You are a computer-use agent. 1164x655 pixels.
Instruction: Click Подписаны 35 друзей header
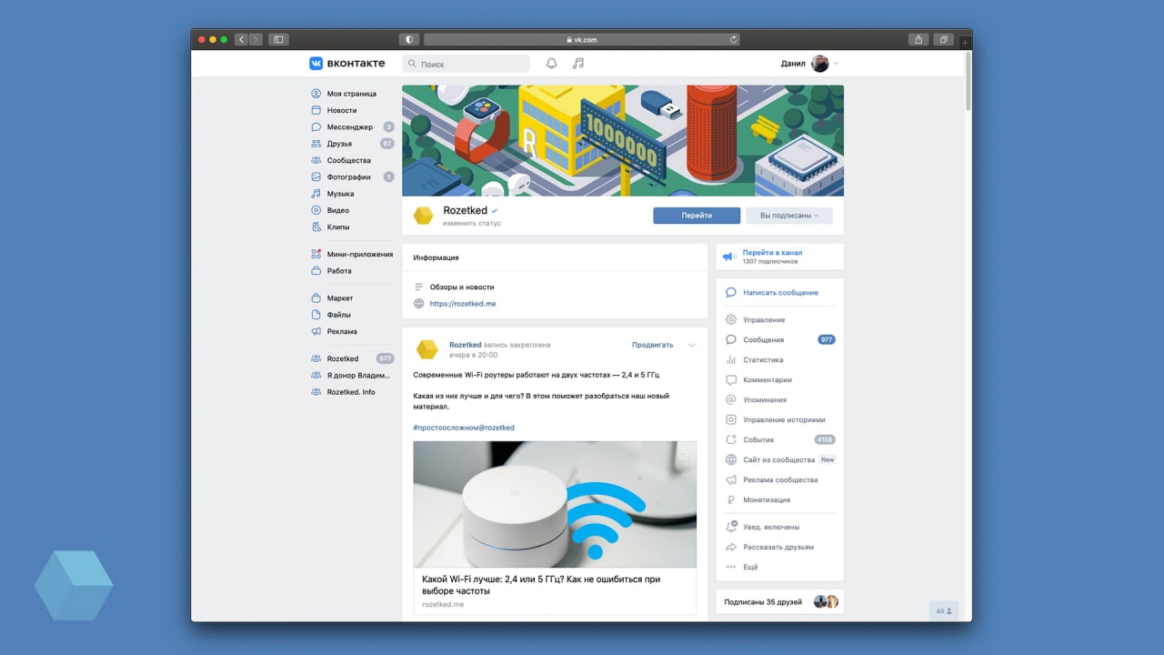[x=763, y=602]
